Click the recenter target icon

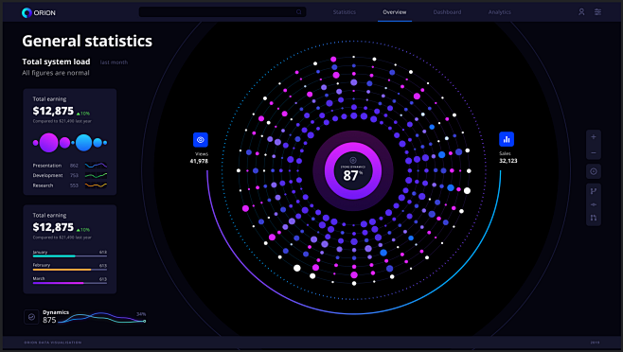coord(594,171)
